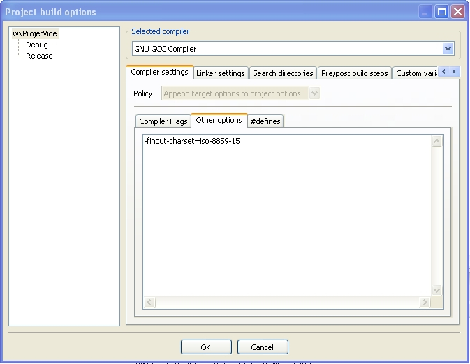Go to the Search directories tab
Viewport: 470px width, 364px height.
click(283, 73)
